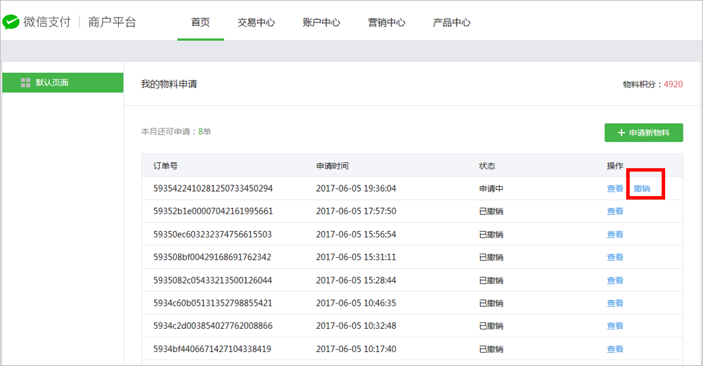Open 查看 for order 59350ec603232374756615503
The width and height of the screenshot is (703, 366).
tap(614, 235)
